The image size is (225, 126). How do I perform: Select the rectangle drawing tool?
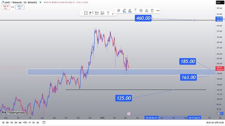coord(86,13)
